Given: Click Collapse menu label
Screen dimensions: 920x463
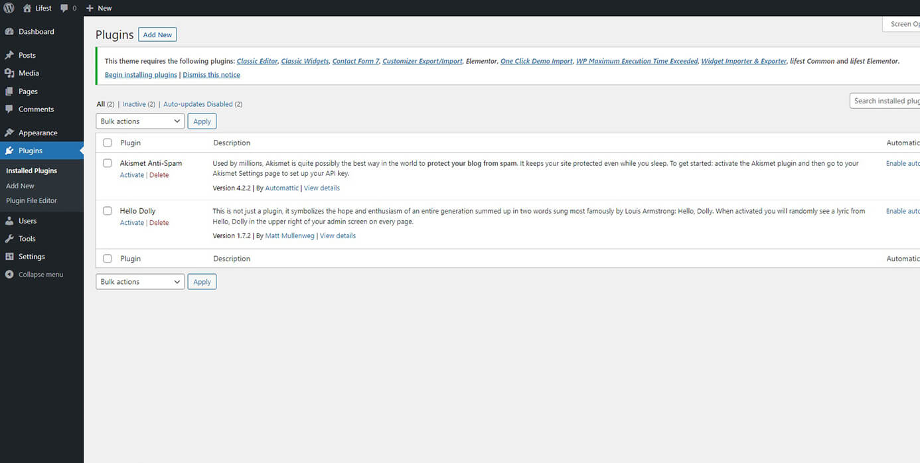Looking at the screenshot, I should 40,275.
